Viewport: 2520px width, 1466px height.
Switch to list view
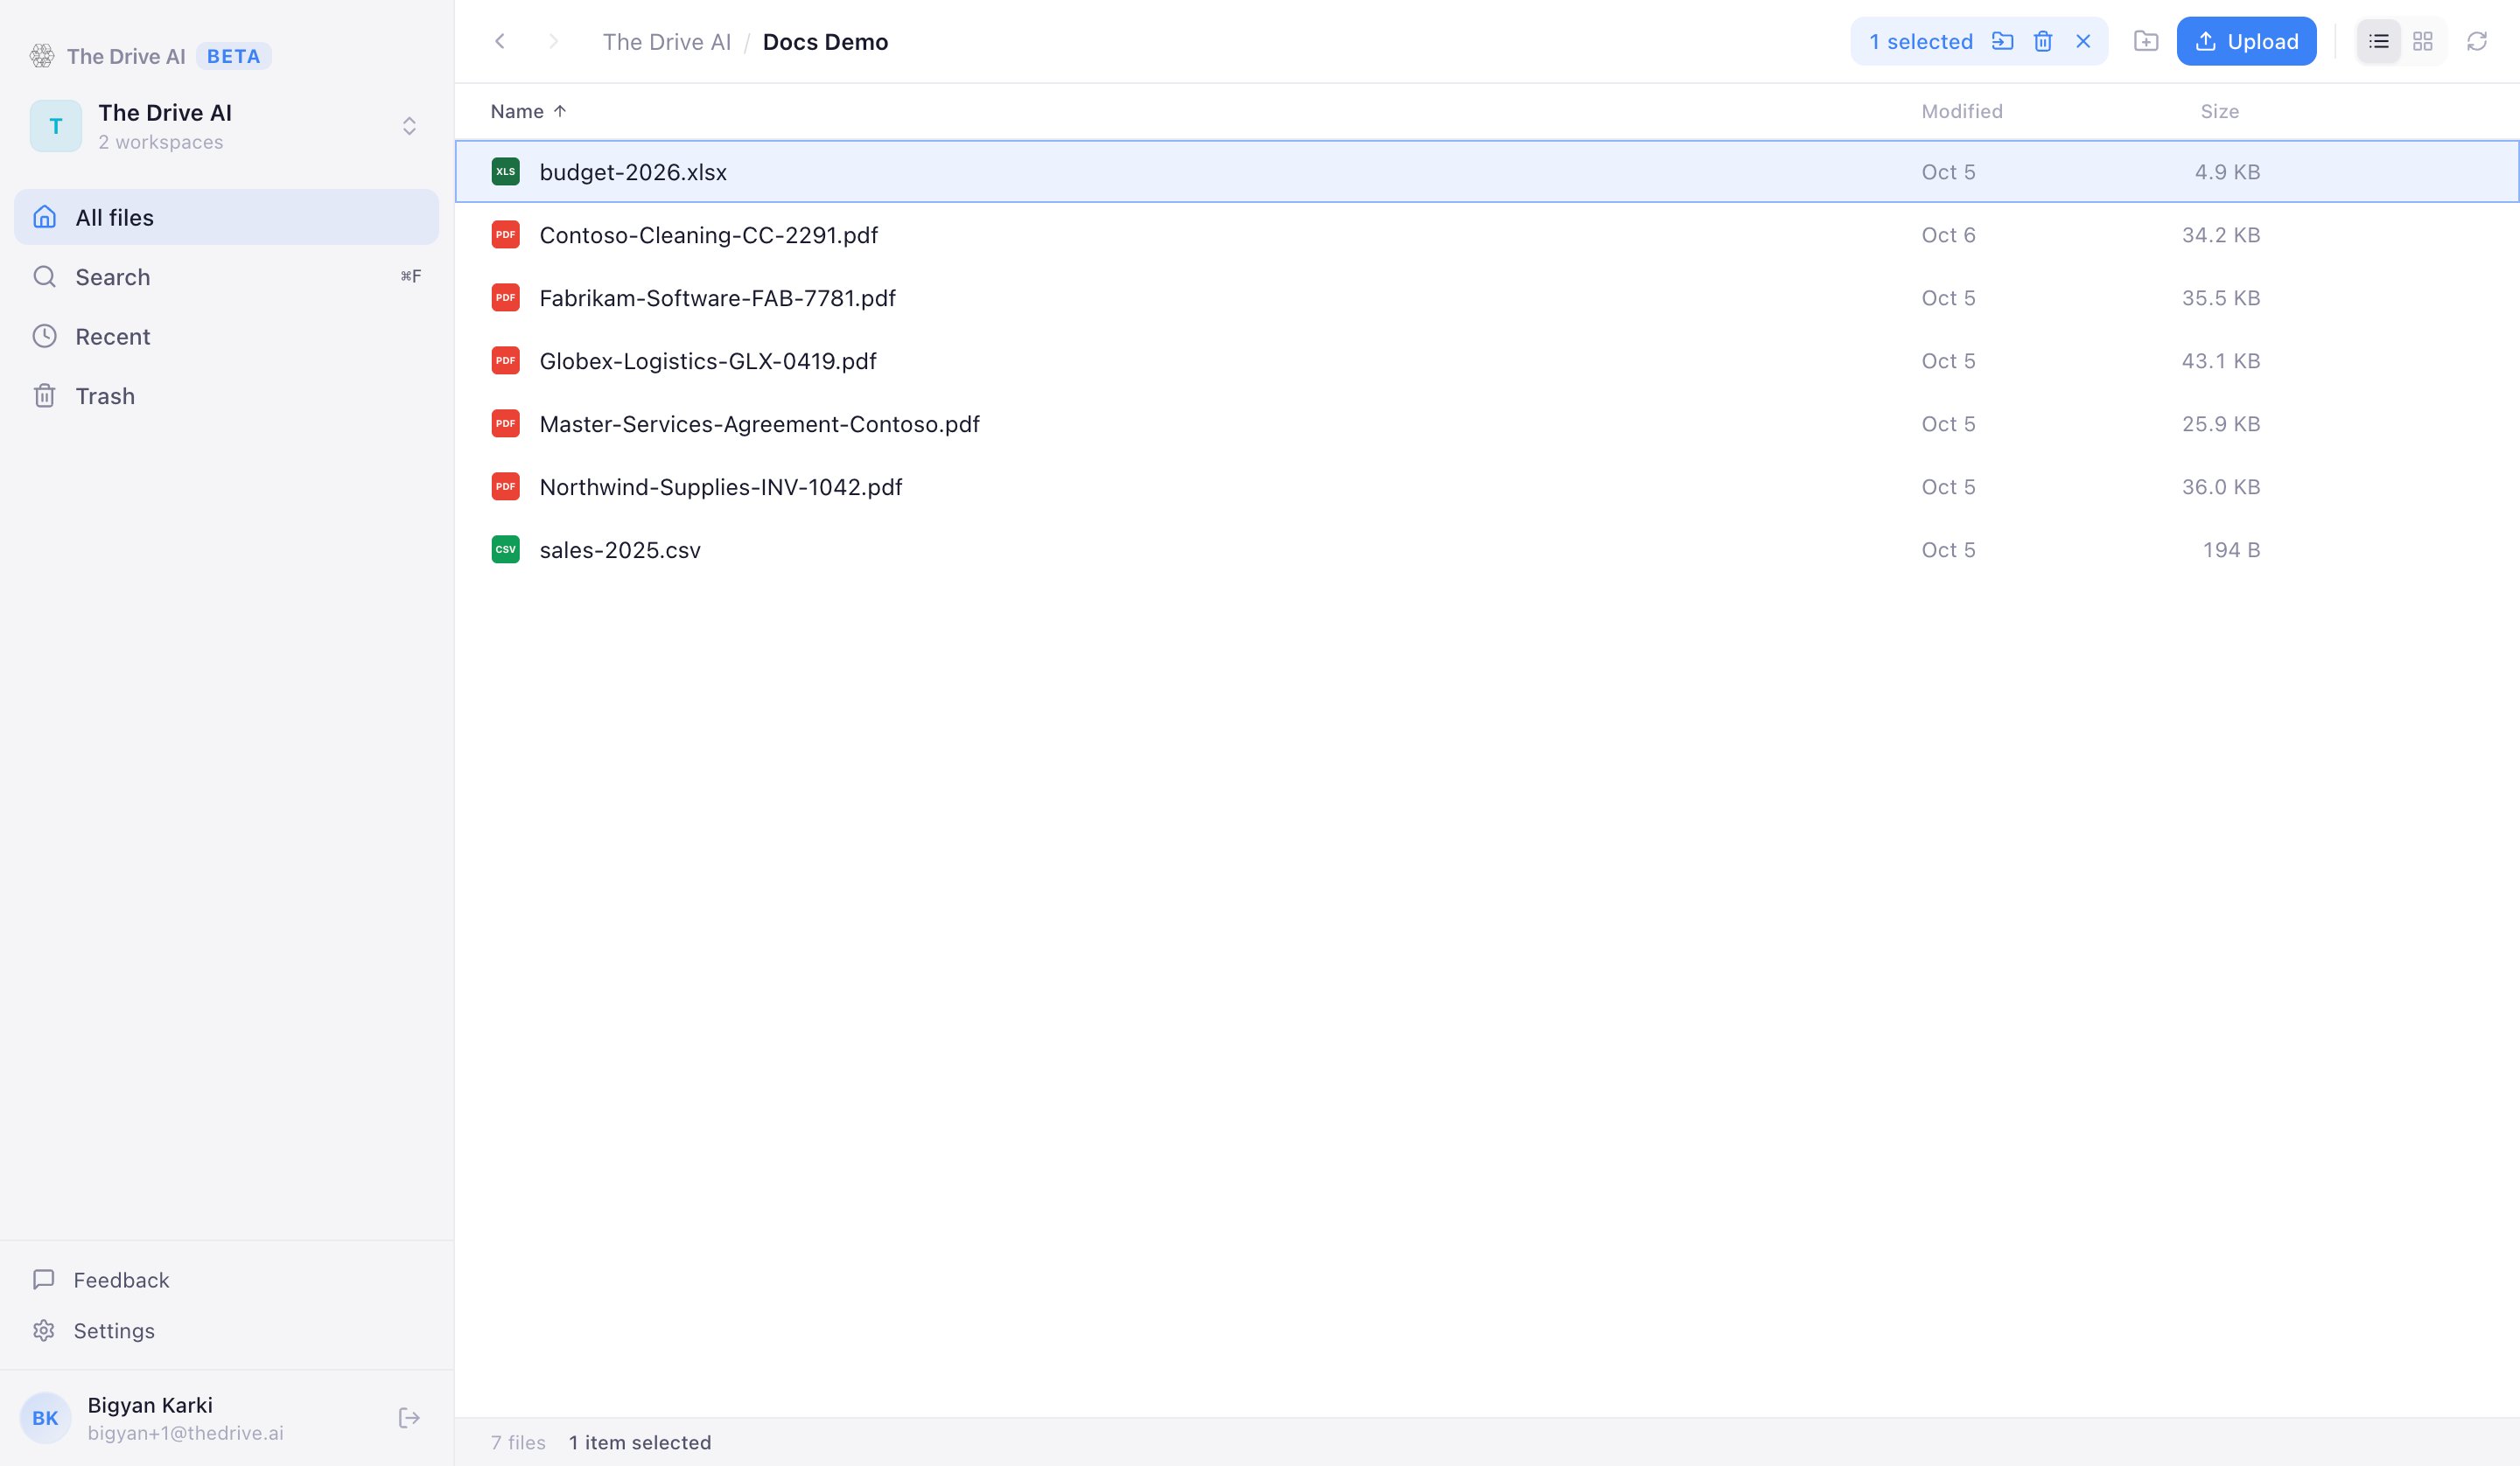tap(2379, 41)
